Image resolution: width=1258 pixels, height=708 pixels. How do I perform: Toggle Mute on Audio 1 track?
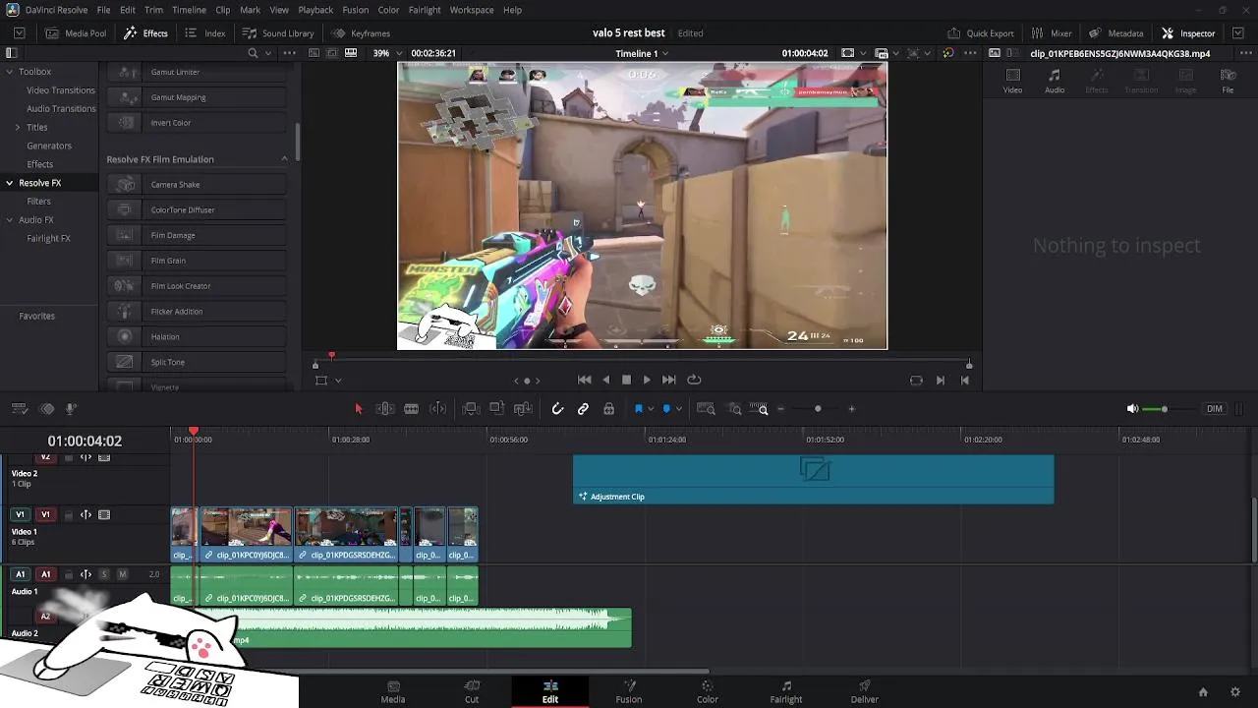tap(122, 574)
